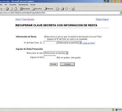
Task: Expand the Seleccione un familiar dropdown
Action: pyautogui.click(x=56, y=53)
